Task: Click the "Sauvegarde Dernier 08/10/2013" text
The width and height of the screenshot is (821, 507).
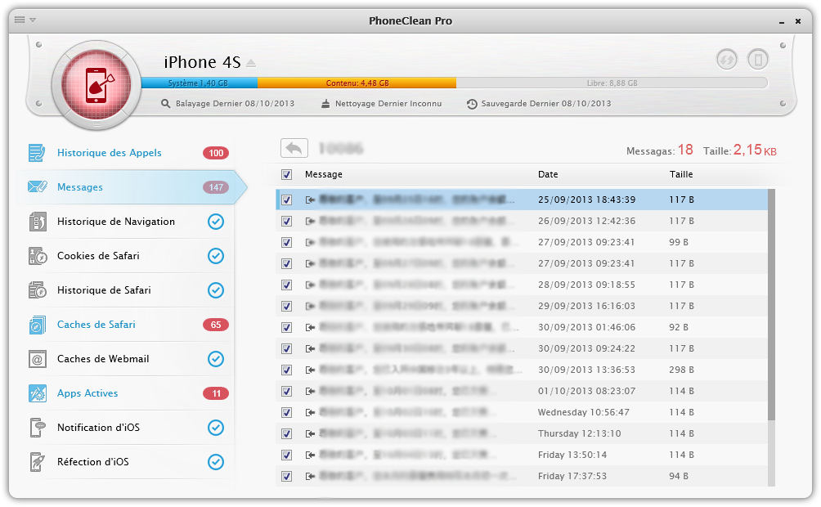Action: (546, 104)
